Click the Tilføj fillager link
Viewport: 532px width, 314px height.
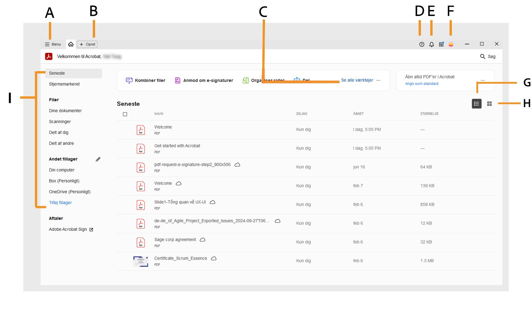(61, 203)
